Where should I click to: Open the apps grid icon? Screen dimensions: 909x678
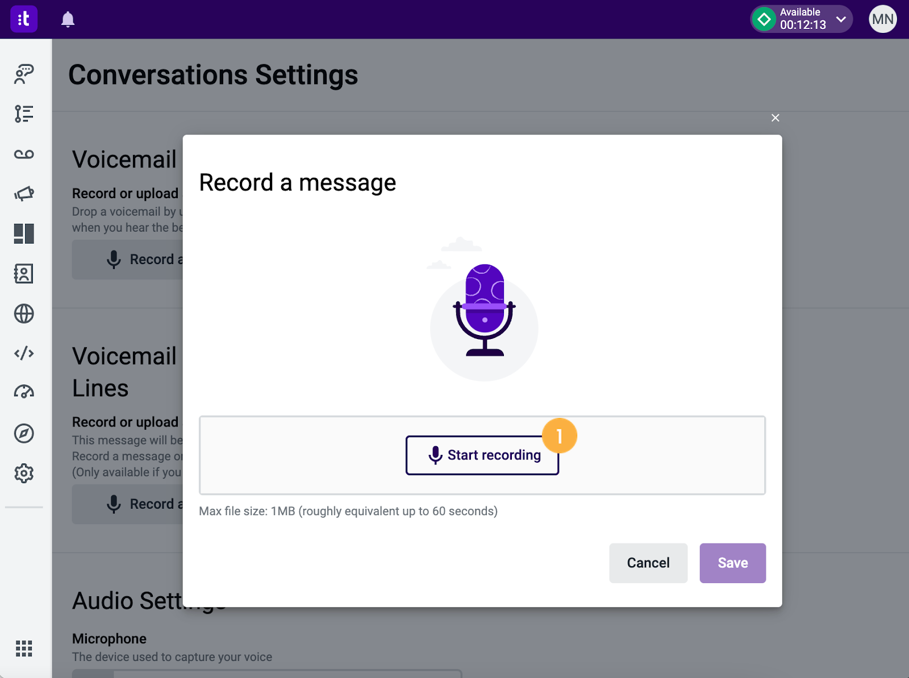pyautogui.click(x=24, y=648)
